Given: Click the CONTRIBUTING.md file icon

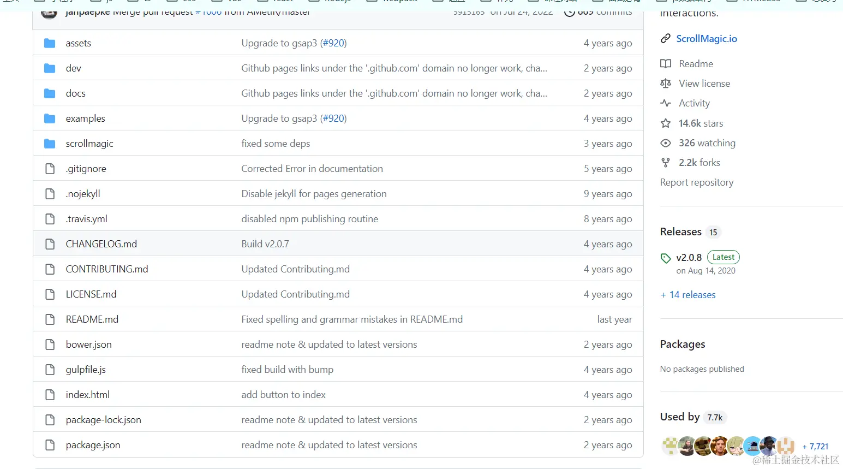Looking at the screenshot, I should [50, 269].
